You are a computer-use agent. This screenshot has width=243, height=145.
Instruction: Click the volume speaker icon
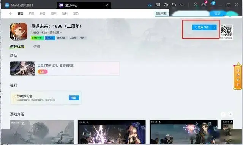(x=166, y=5)
